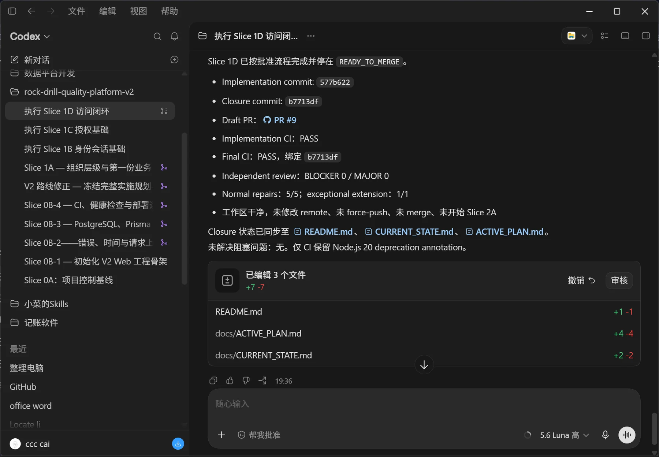Click the sidebar thread list scrollbar

pyautogui.click(x=185, y=208)
